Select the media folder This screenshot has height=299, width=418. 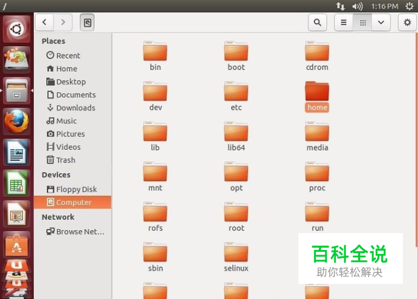point(317,137)
